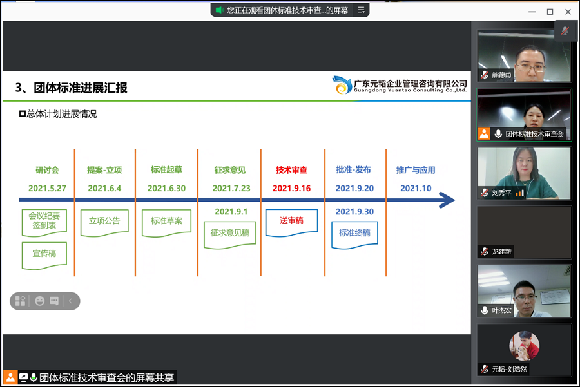Select 刘秀平's video thumbnail
Viewport: 580px width, 387px height.
[x=524, y=173]
